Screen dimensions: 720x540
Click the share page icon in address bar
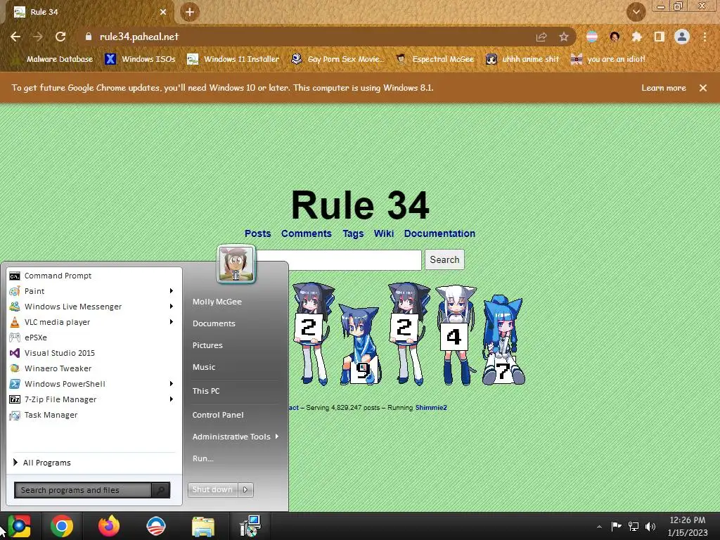[x=541, y=37]
